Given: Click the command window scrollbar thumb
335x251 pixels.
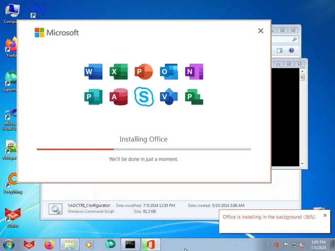Looking at the screenshot, I should pos(302,77).
